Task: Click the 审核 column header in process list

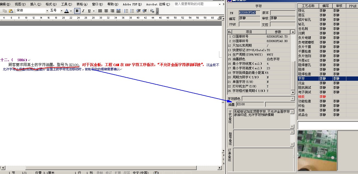Action: (339, 6)
